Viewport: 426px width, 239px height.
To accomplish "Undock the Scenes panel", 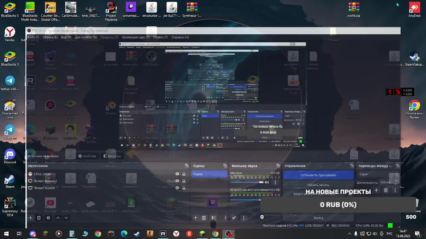I will (225, 166).
